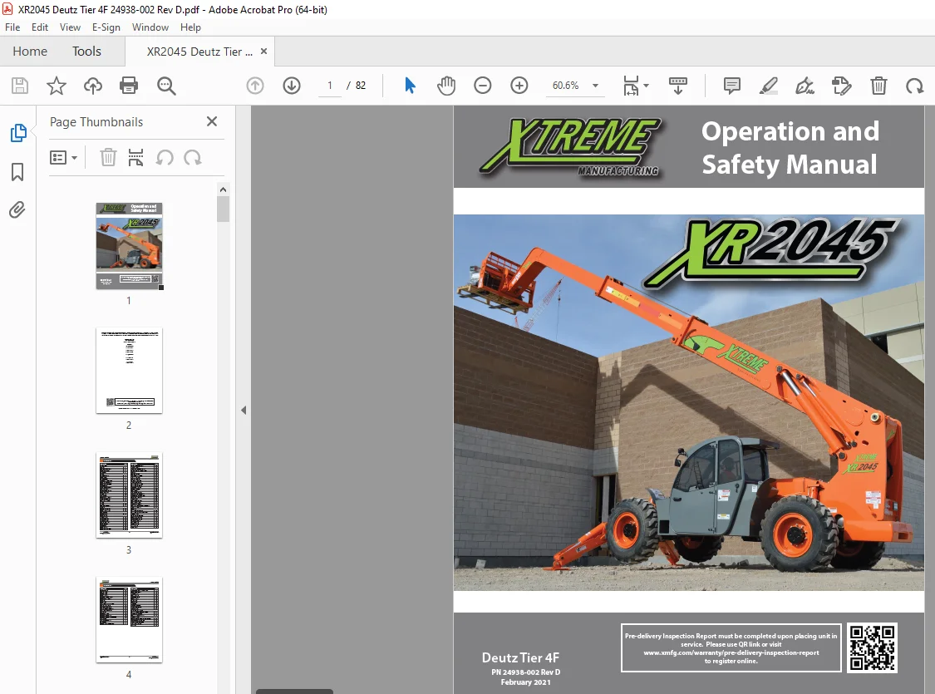
Task: Click the Print file icon
Action: [129, 86]
